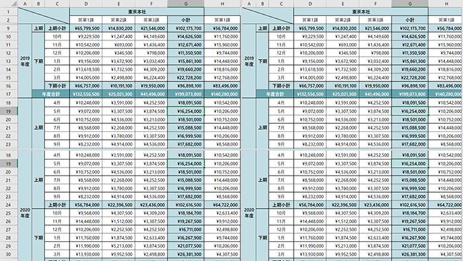Click 下期小計 label in row 16, left pane
The height and width of the screenshot is (261, 463).
tap(57, 86)
